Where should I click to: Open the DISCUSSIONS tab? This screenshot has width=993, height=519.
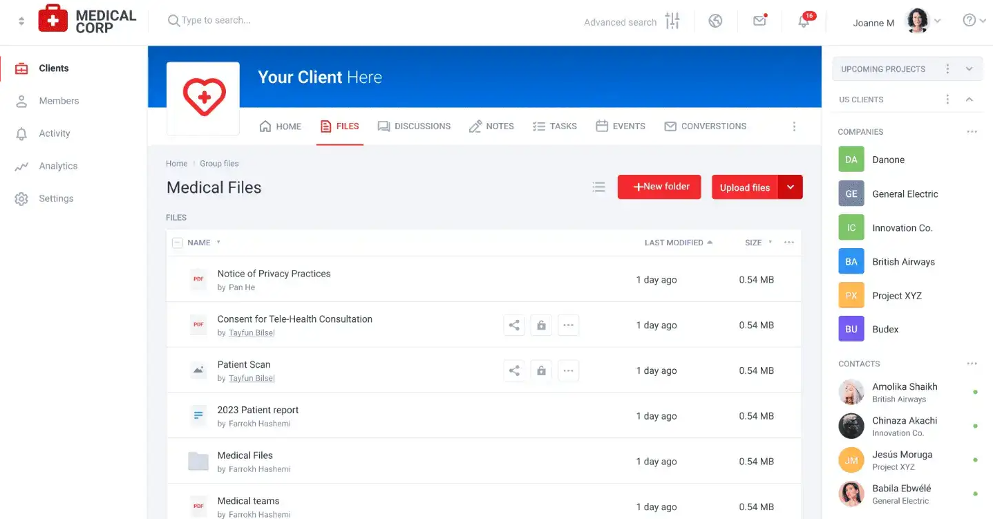[x=414, y=126]
